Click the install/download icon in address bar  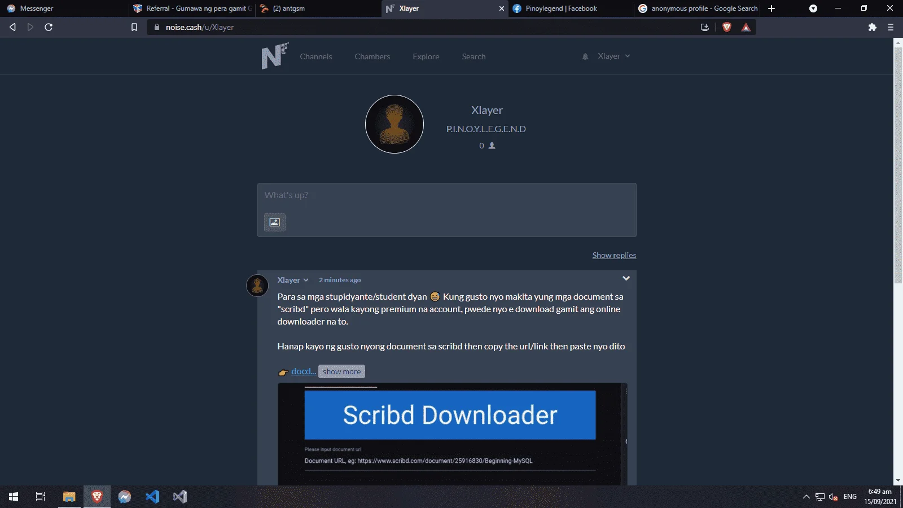coord(704,27)
